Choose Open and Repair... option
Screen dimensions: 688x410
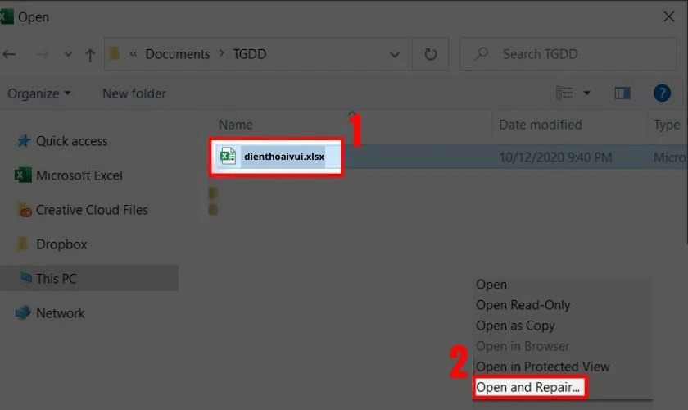[x=528, y=388]
